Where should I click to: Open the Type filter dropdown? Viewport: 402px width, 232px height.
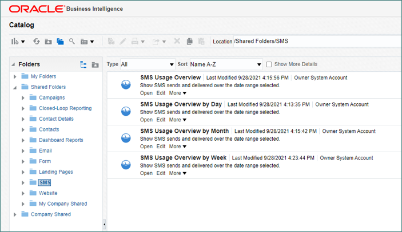[x=147, y=64]
